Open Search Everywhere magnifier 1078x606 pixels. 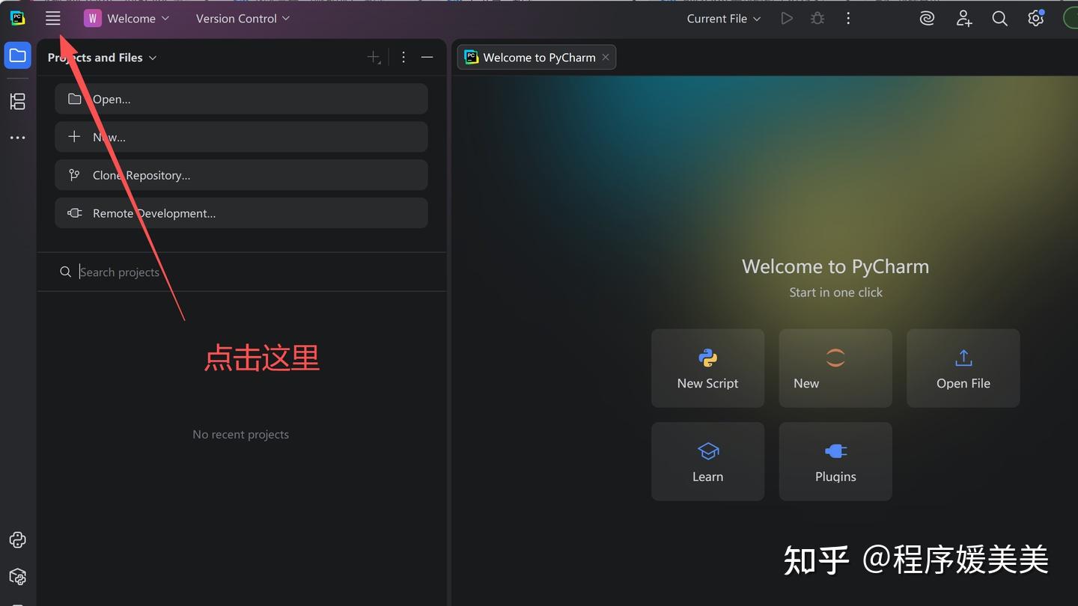[x=999, y=19]
